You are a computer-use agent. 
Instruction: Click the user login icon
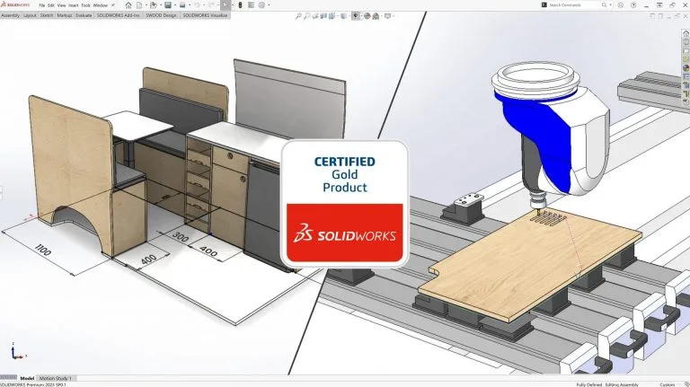point(621,5)
